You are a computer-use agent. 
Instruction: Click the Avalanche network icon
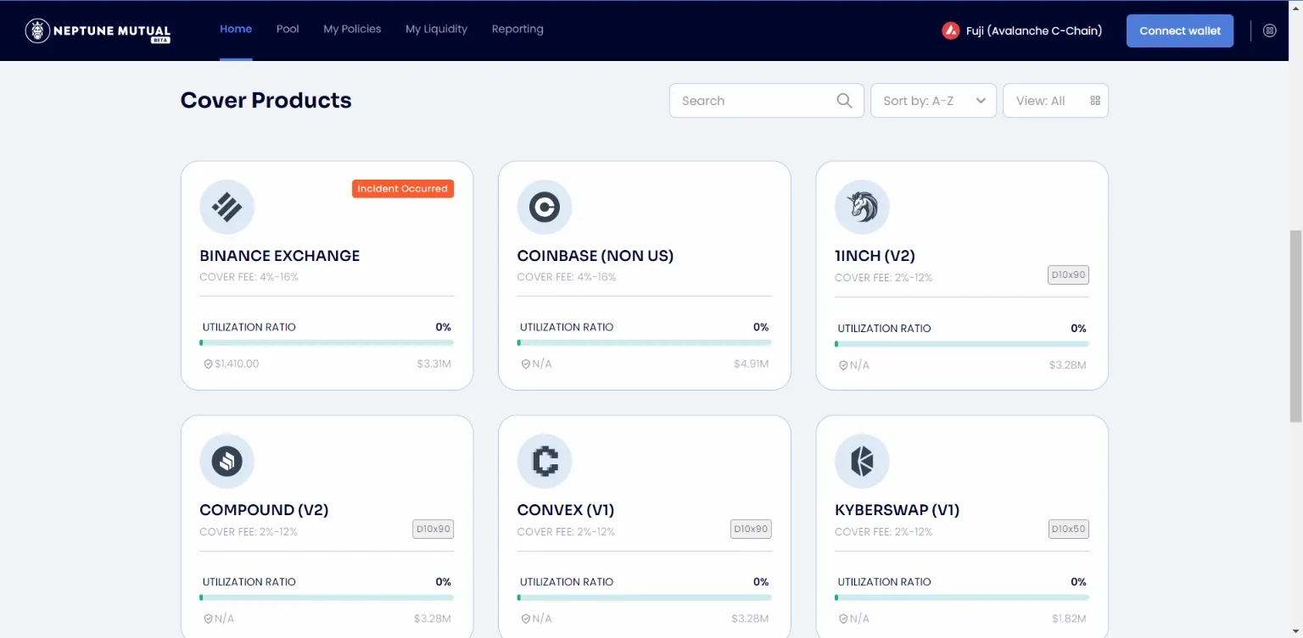[950, 31]
